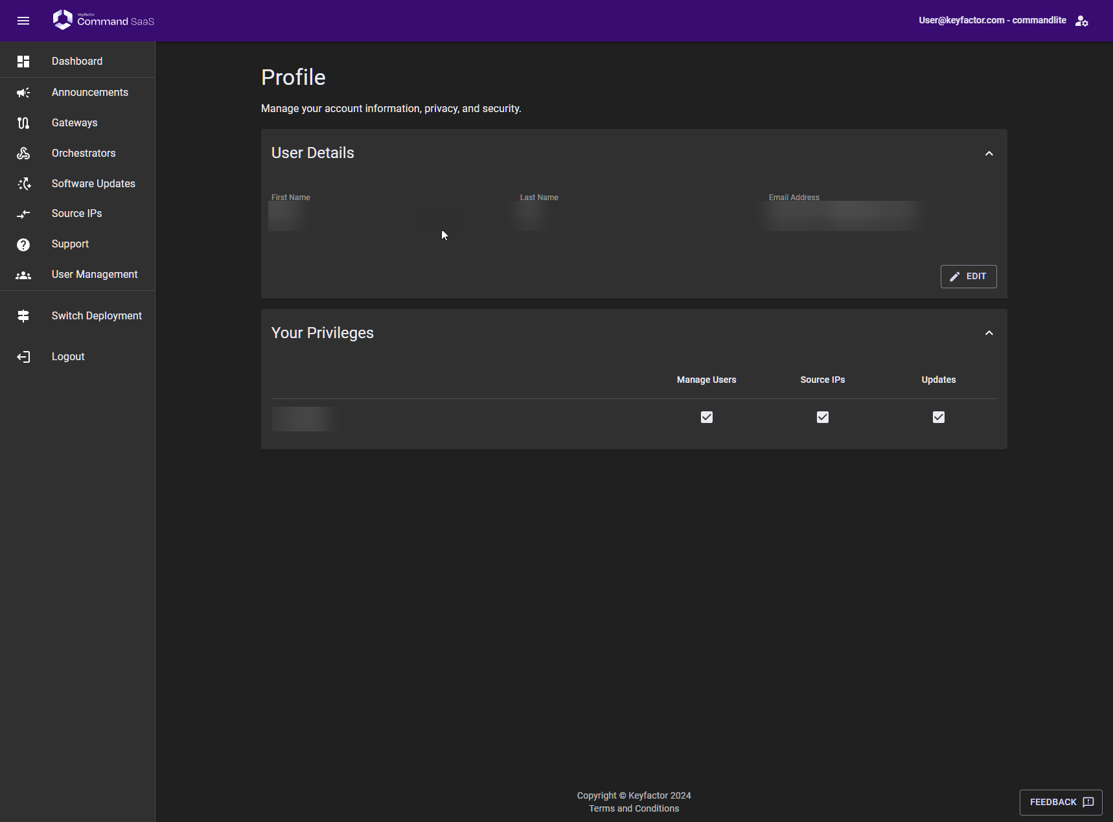Click the Software Updates icon
The image size is (1113, 822).
tap(23, 184)
